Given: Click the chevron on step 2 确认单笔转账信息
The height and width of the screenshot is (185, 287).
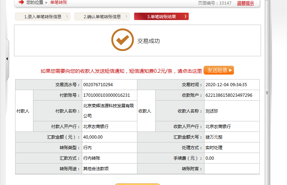Looking at the screenshot, I should (x=126, y=17).
